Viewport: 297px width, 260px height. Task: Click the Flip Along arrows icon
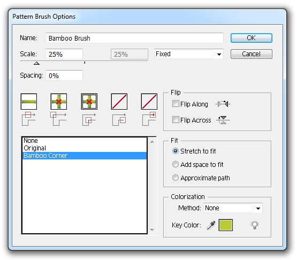(x=223, y=104)
